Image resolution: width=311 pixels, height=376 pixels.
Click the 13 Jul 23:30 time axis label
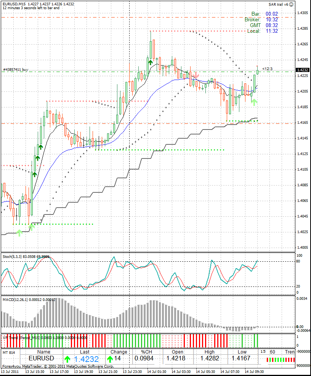coord(132,372)
